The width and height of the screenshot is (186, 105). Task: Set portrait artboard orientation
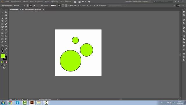pos(28,6)
